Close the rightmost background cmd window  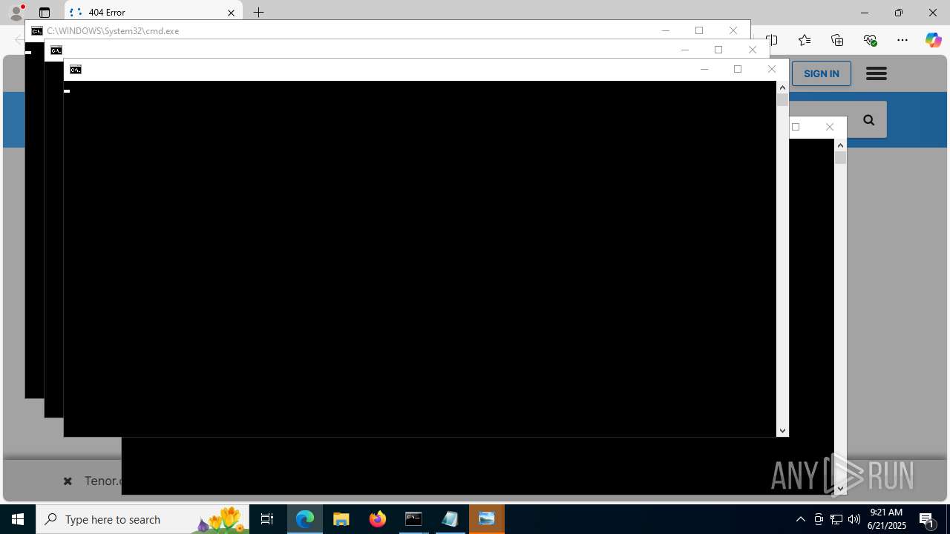click(830, 127)
